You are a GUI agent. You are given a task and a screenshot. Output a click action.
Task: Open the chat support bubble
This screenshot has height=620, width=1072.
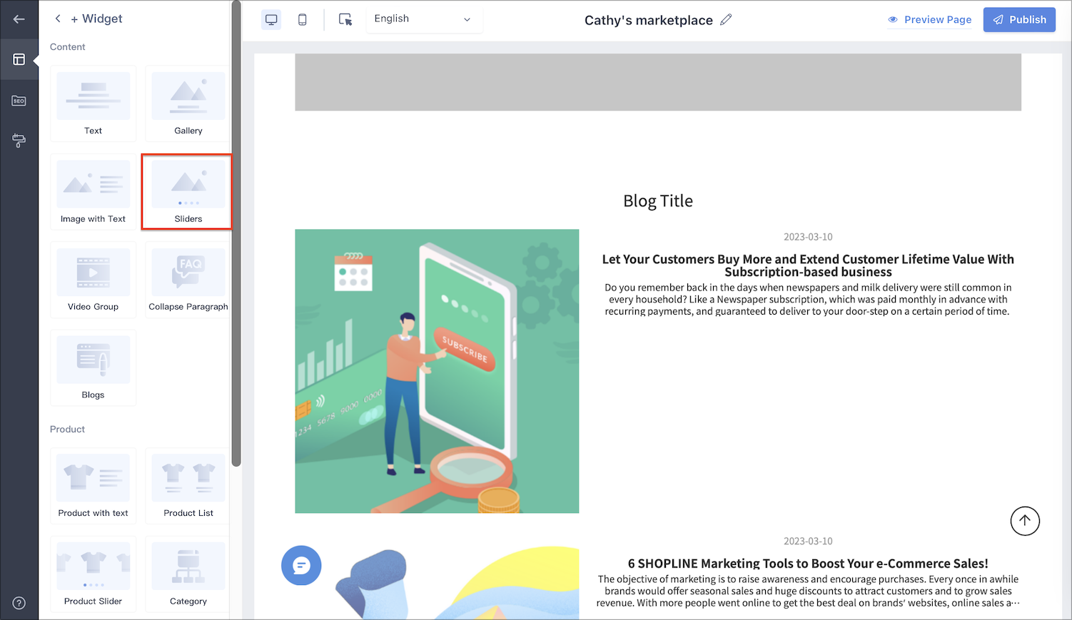301,565
